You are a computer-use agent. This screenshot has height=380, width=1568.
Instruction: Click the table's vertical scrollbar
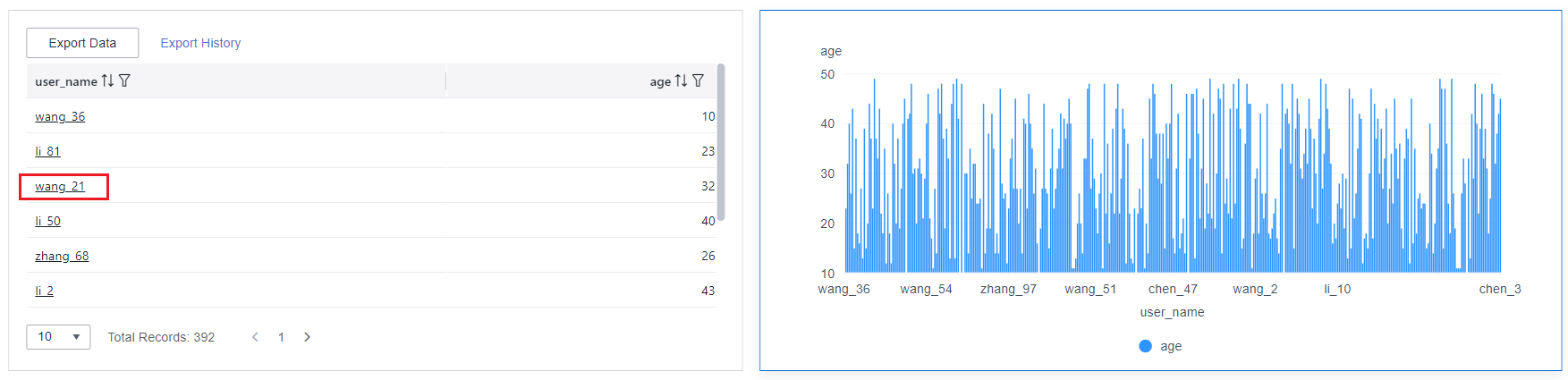[721, 143]
